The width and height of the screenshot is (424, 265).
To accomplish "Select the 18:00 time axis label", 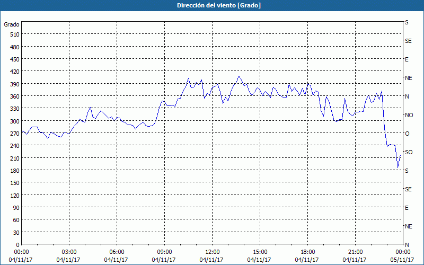I will click(307, 252).
